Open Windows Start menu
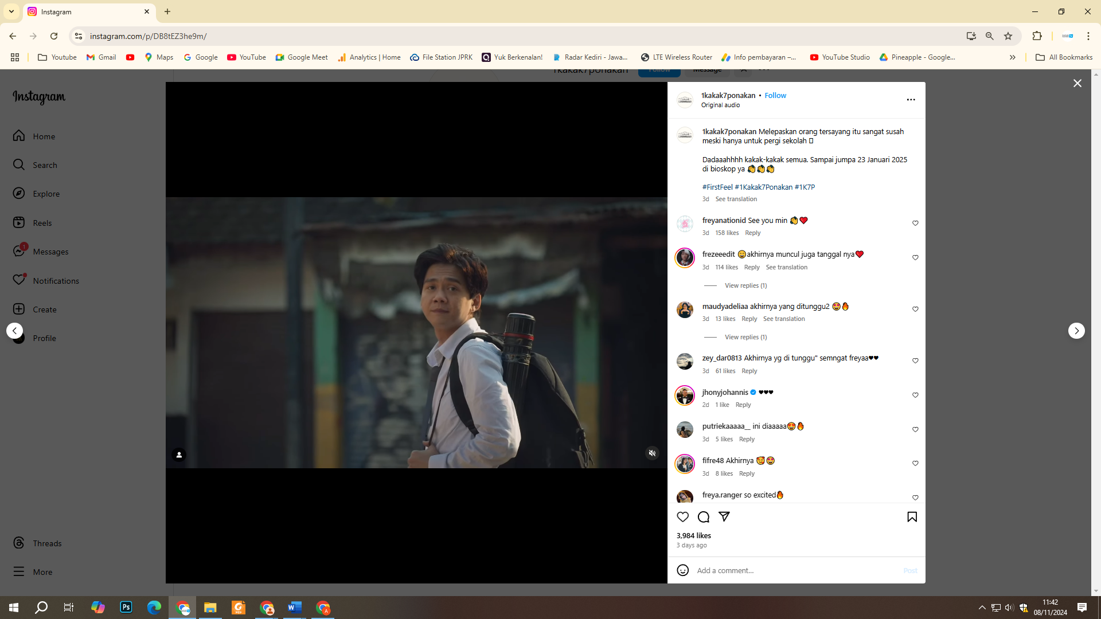Viewport: 1101px width, 619px height. (x=14, y=608)
